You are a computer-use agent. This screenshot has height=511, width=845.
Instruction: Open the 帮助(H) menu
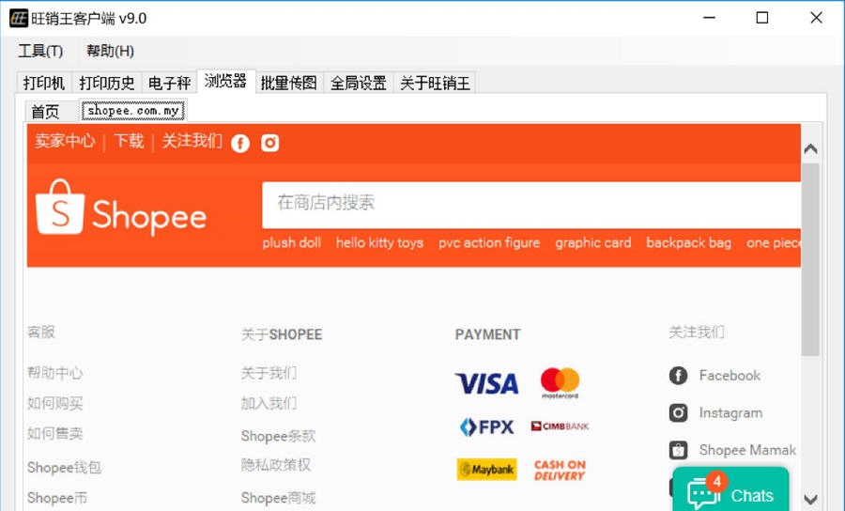pos(110,52)
